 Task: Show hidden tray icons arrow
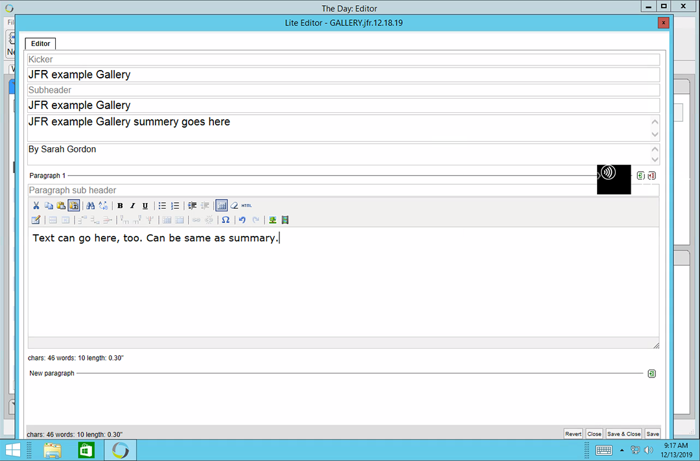(x=622, y=450)
